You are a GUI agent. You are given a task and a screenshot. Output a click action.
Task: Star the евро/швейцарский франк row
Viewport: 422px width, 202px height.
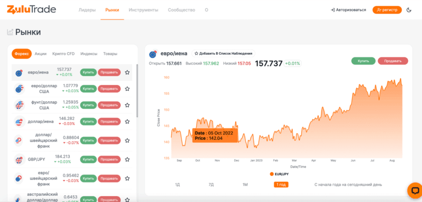pos(127,178)
